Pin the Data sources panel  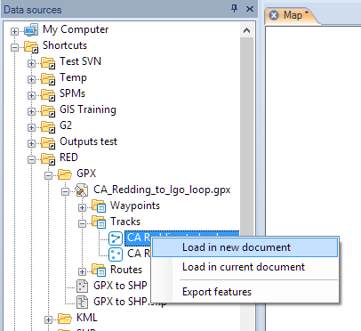click(234, 9)
